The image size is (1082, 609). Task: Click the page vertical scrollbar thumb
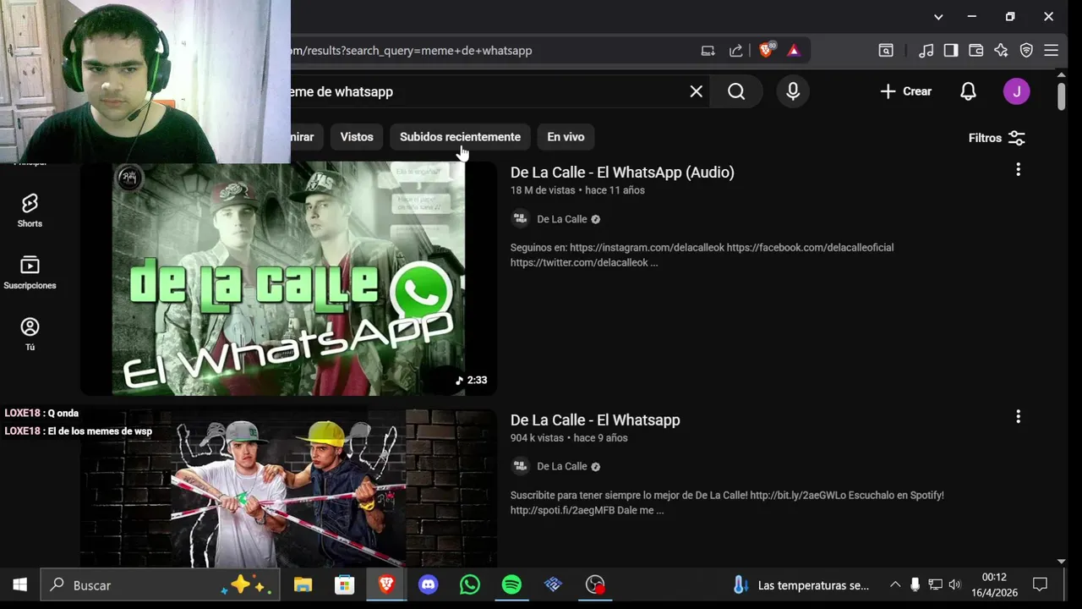tap(1062, 95)
